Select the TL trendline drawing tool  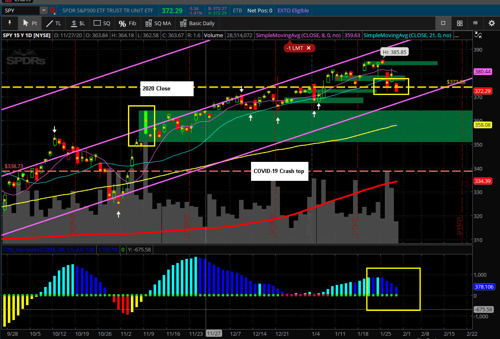pos(54,23)
